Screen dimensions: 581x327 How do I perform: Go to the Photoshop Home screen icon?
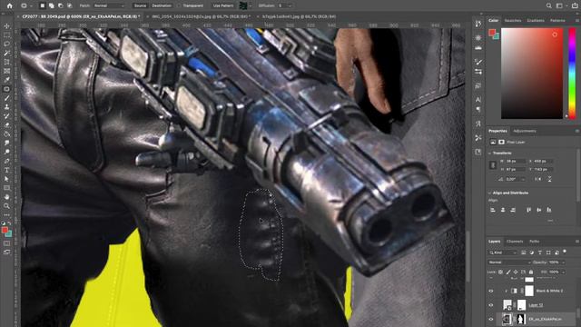(x=9, y=5)
